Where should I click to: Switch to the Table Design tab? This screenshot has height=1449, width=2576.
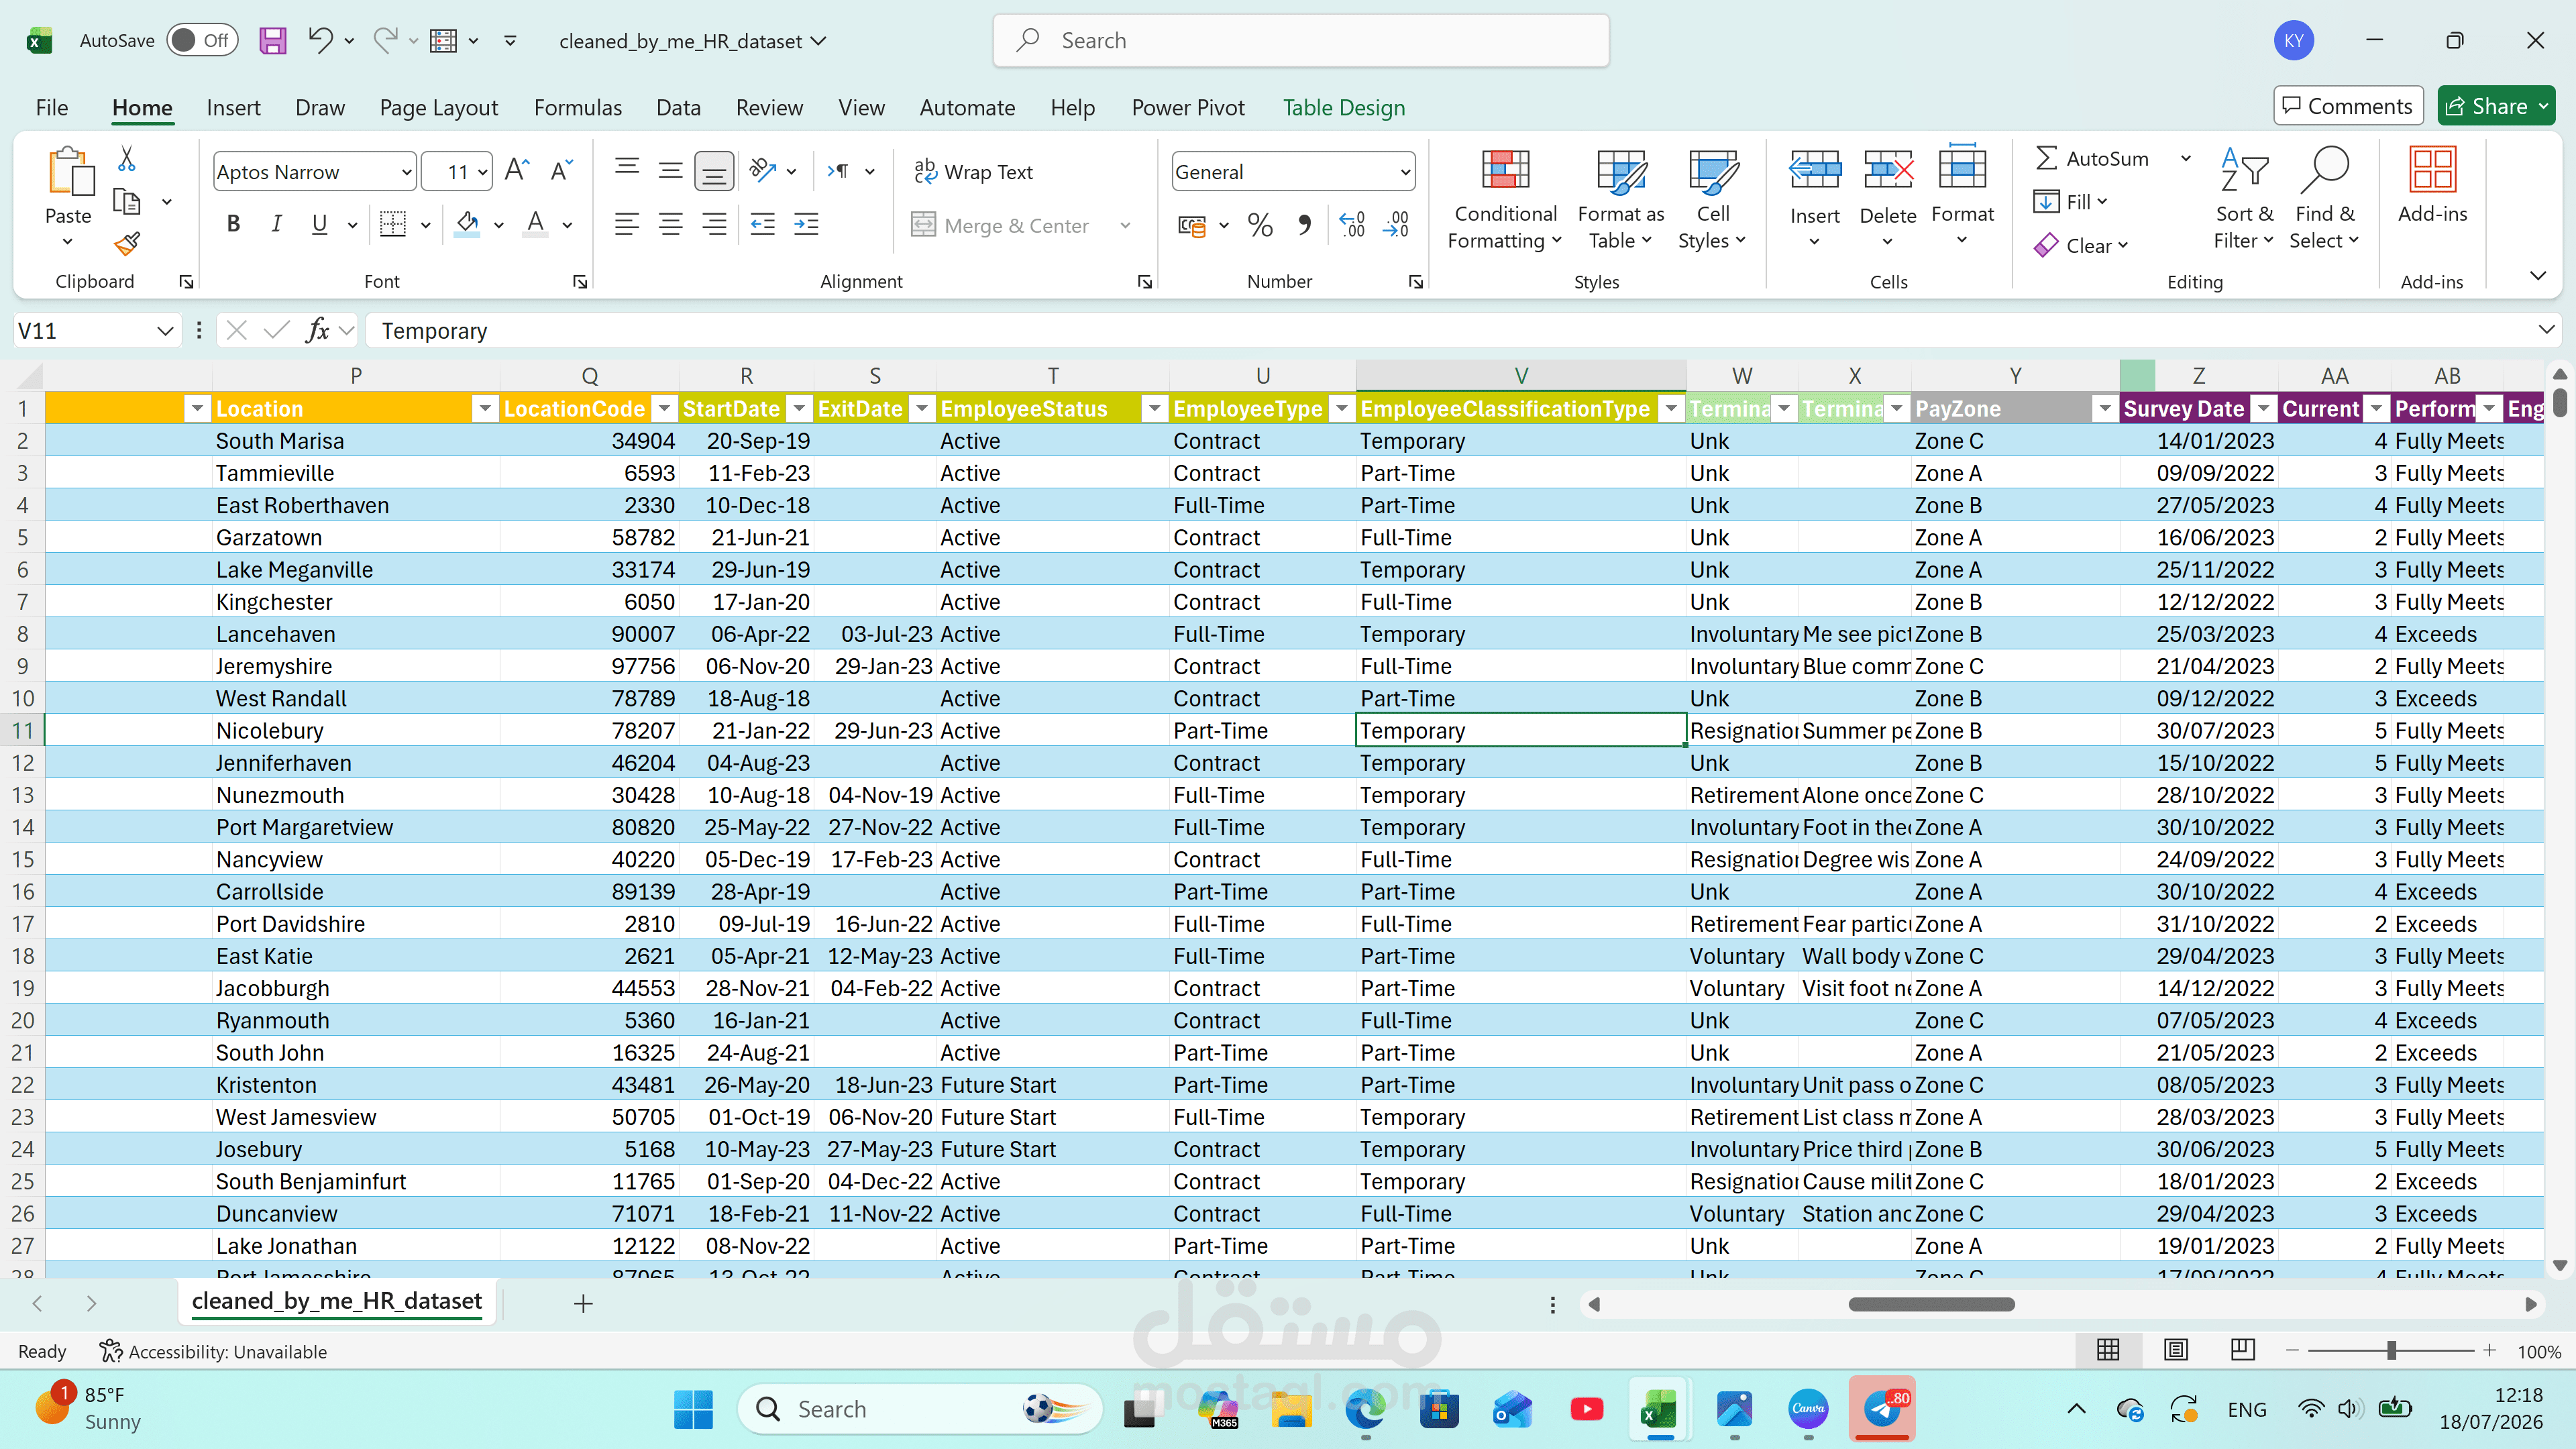tap(1344, 107)
